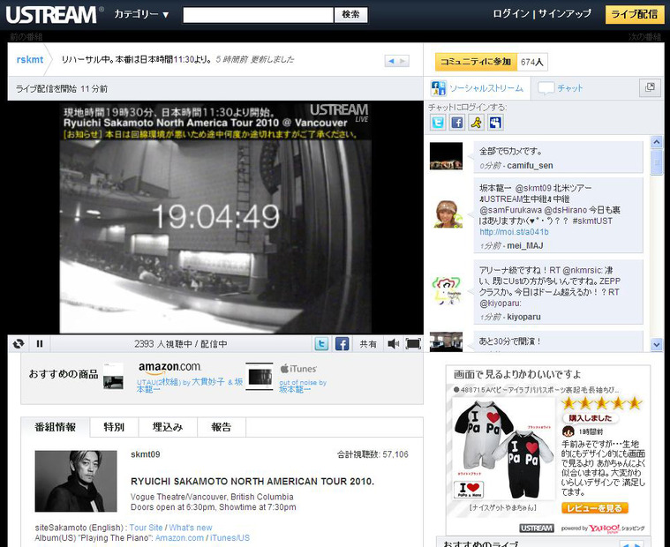Click the 合計視聴数: 57,106 text
Viewport: 670px width, 547px height.
point(373,454)
